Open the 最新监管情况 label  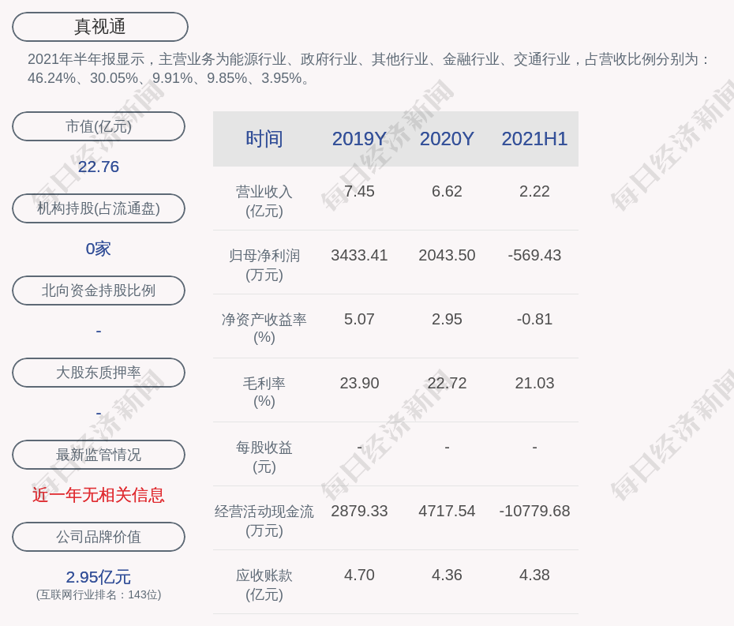point(99,455)
